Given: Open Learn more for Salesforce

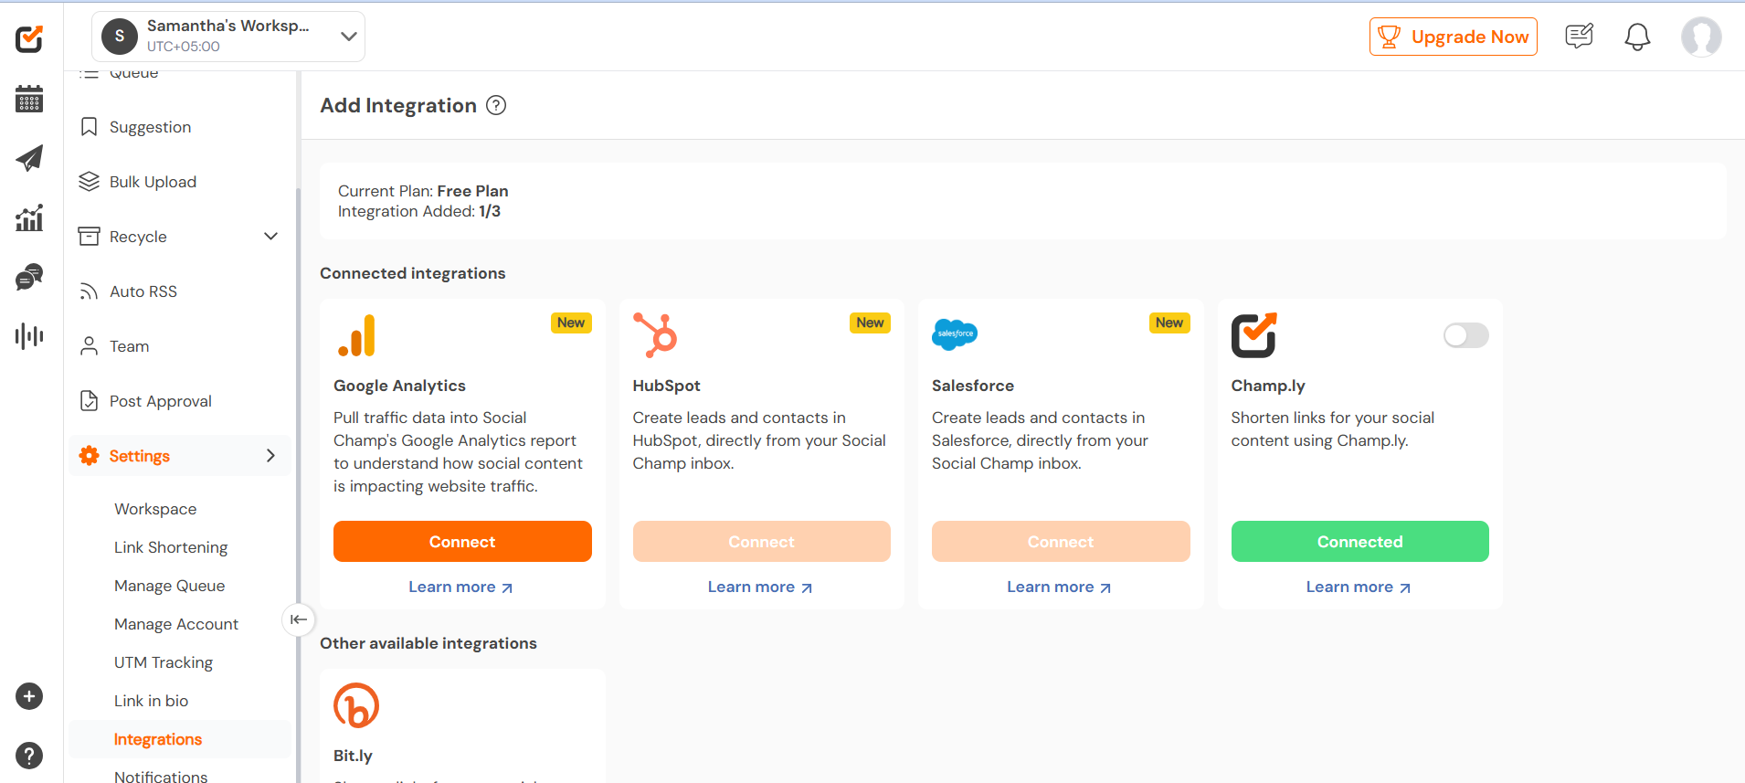Looking at the screenshot, I should coord(1060,587).
